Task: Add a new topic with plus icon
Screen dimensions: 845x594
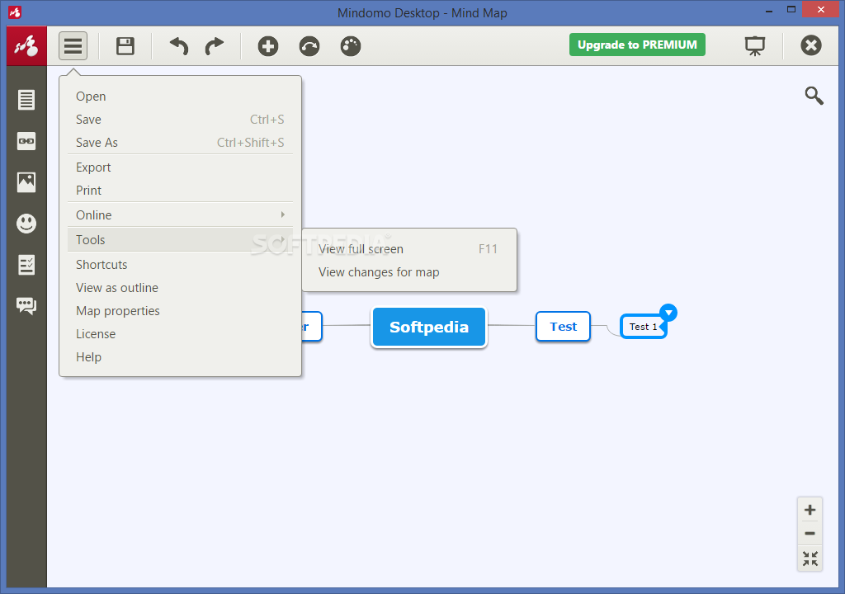Action: (x=268, y=46)
